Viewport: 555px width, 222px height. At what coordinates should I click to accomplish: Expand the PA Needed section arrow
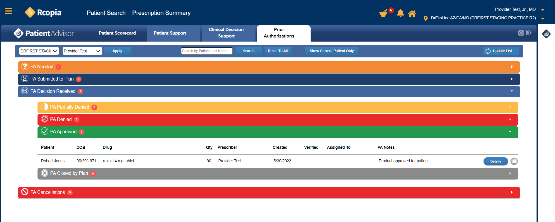tap(512, 67)
